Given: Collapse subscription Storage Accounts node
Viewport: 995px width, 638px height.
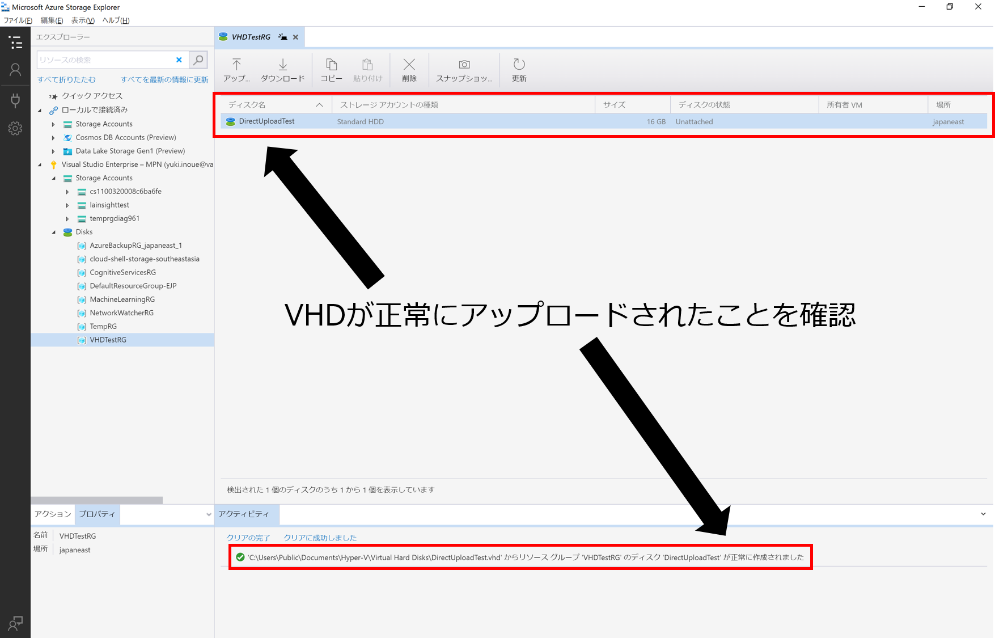Looking at the screenshot, I should click(x=54, y=178).
